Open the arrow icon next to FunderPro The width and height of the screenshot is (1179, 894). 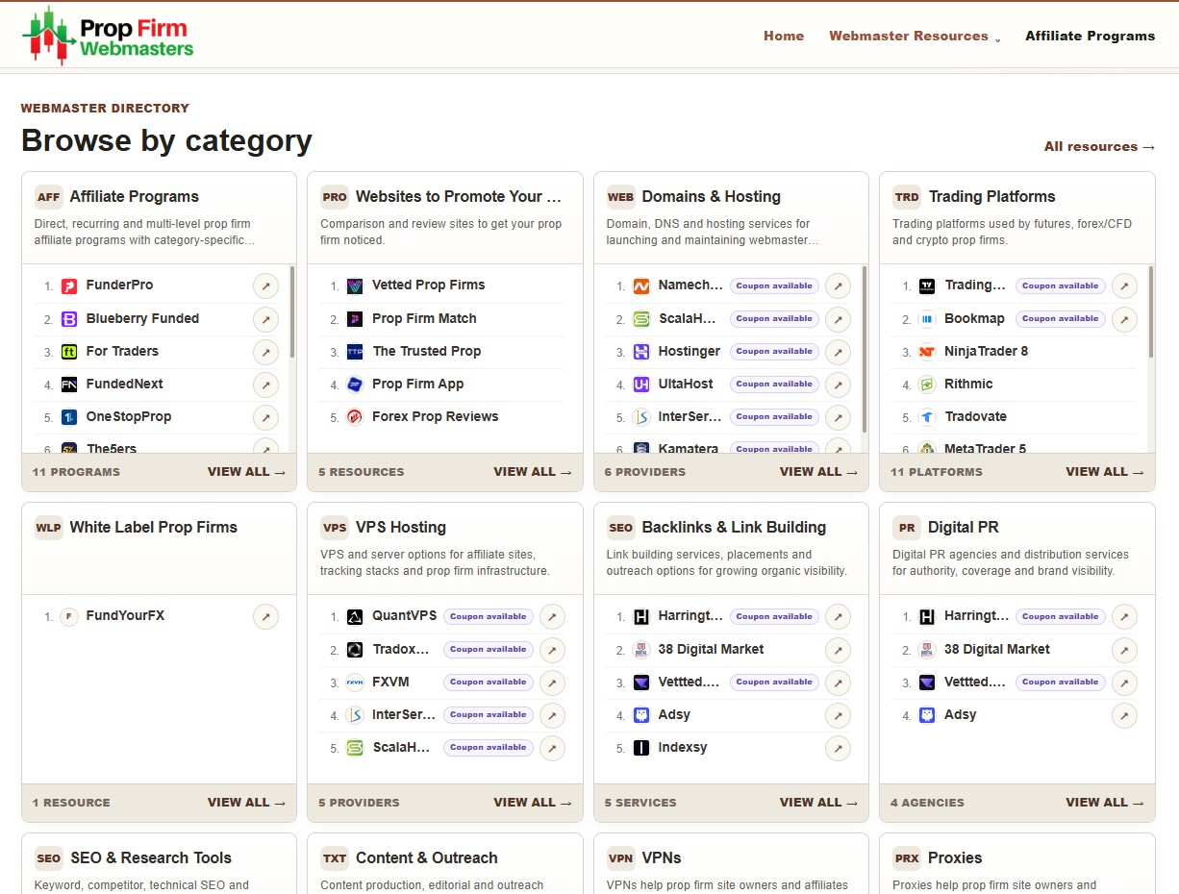tap(265, 286)
